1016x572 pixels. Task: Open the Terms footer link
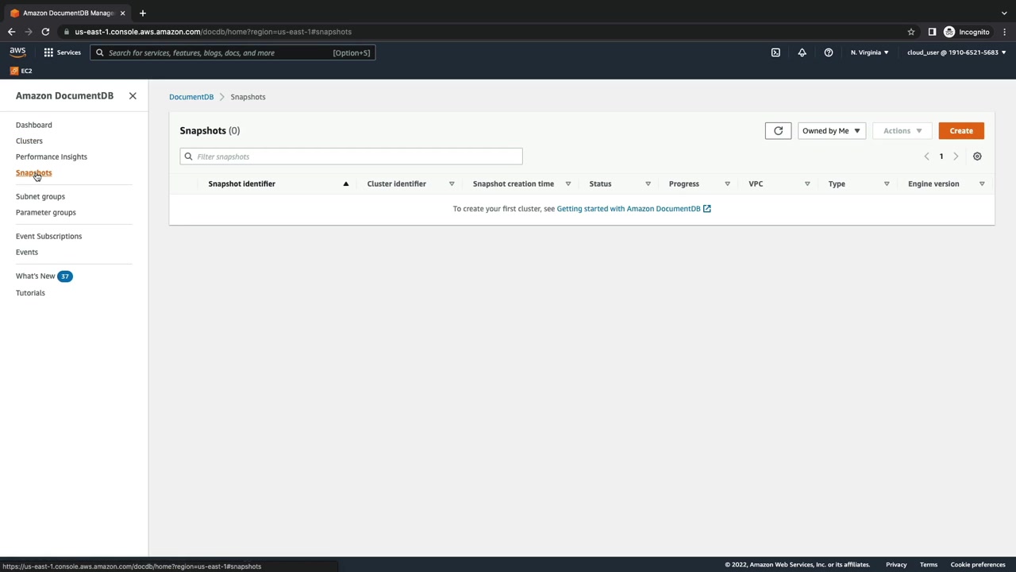[929, 565]
